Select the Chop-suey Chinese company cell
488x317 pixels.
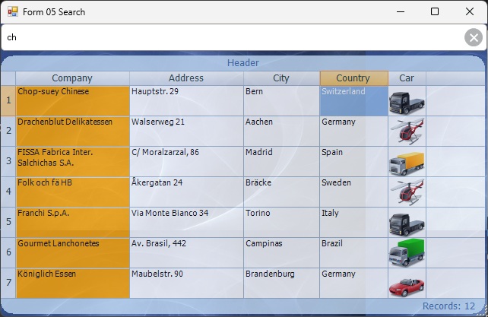coord(72,100)
